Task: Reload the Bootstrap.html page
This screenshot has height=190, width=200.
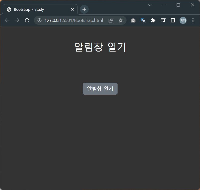Action: (27, 20)
